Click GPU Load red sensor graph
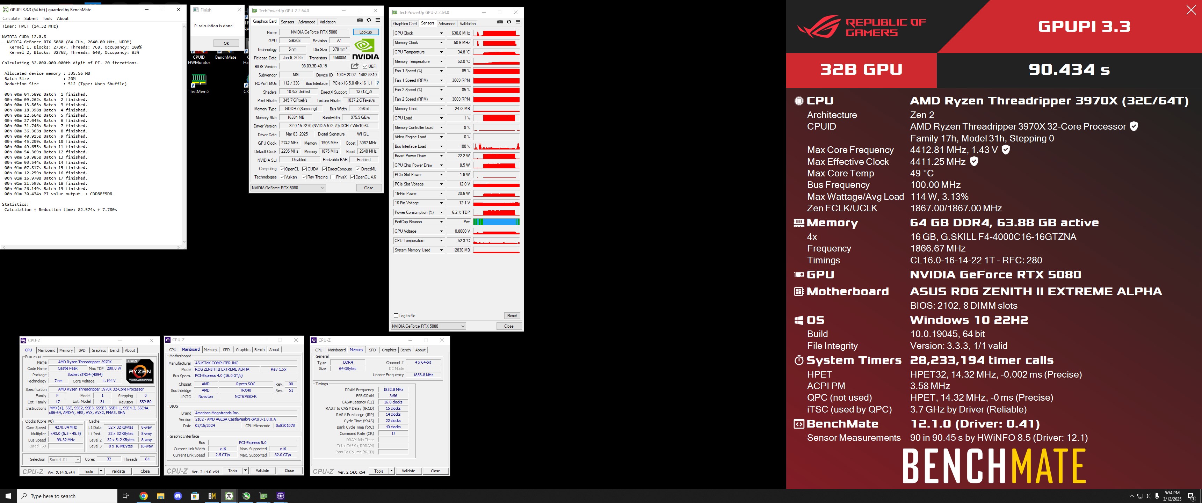1202x503 pixels. point(496,118)
